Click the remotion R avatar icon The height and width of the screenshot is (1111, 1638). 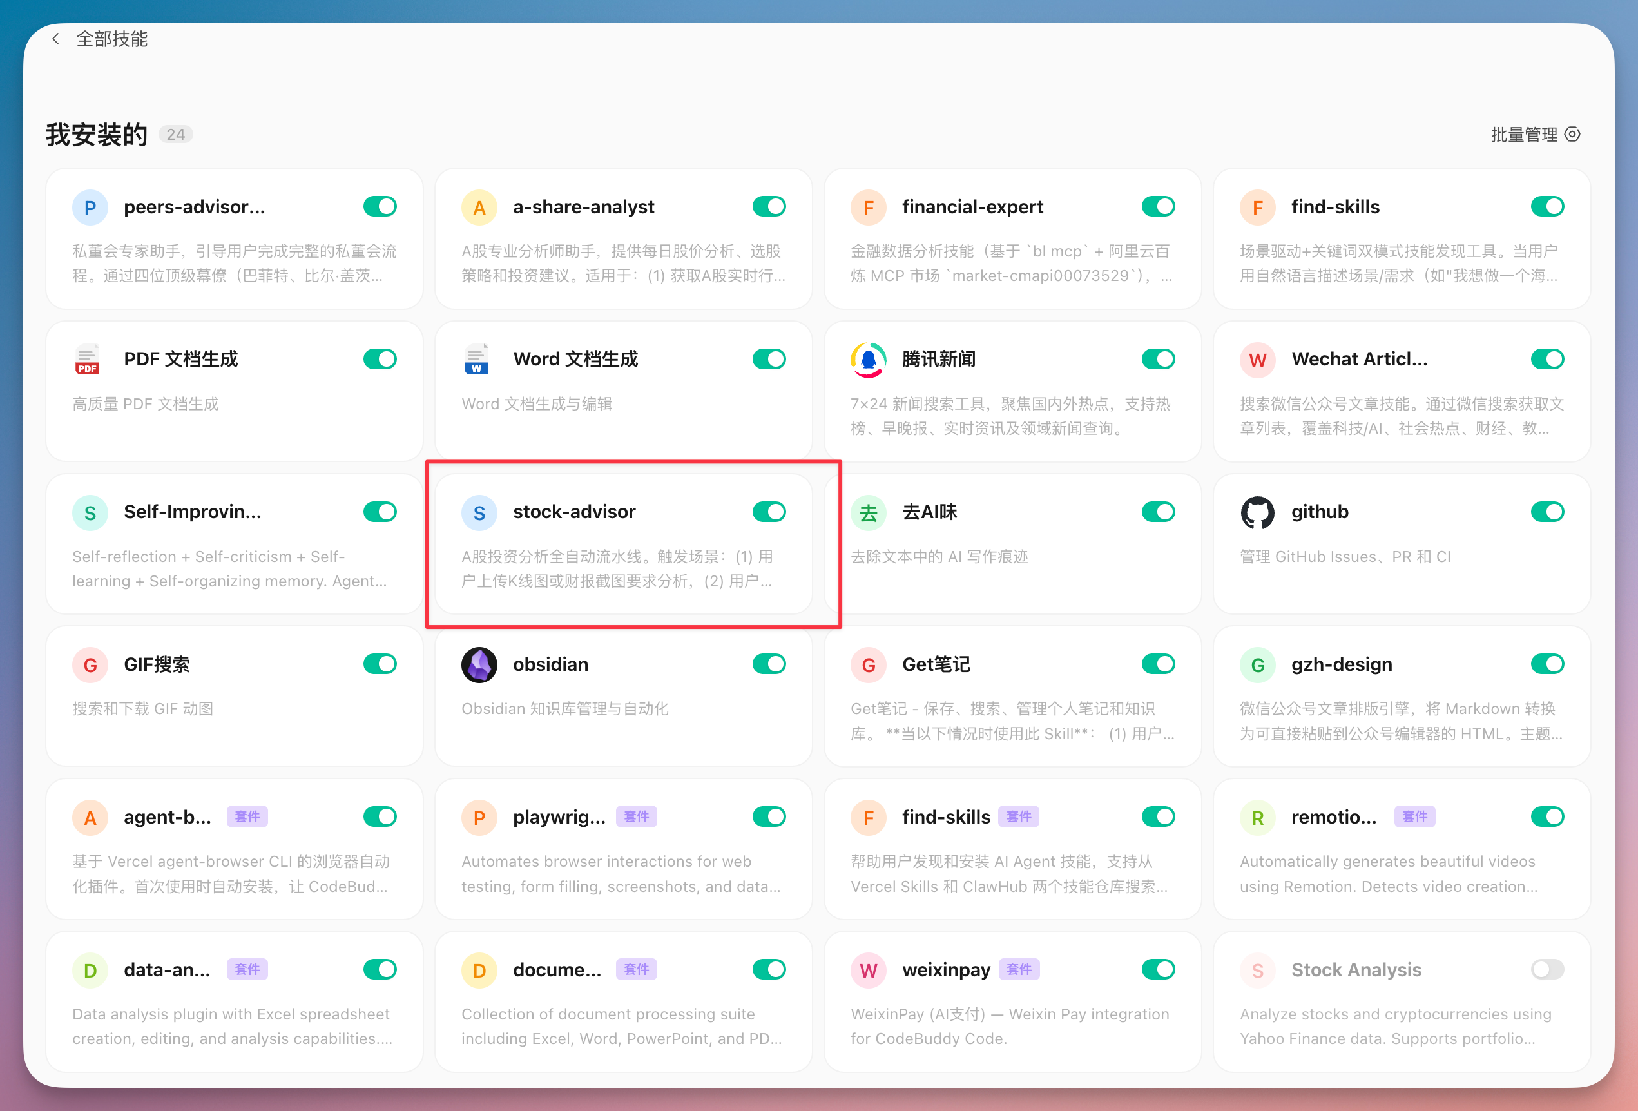click(x=1257, y=818)
